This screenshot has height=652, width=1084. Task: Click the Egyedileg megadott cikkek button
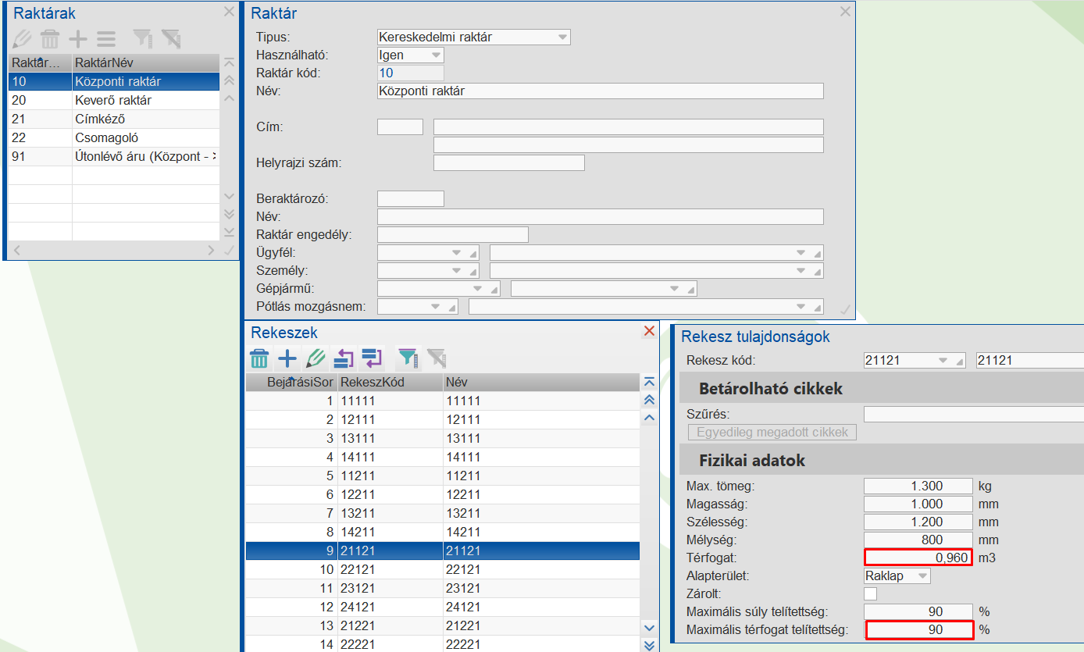pos(772,432)
